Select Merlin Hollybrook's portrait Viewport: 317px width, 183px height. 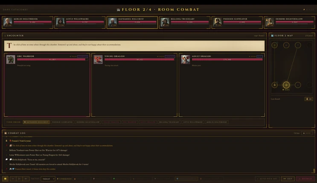coord(8,22)
